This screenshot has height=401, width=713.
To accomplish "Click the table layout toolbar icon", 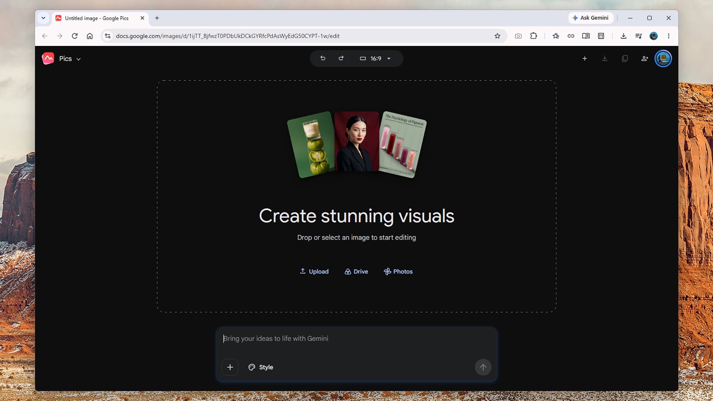I will pyautogui.click(x=601, y=36).
